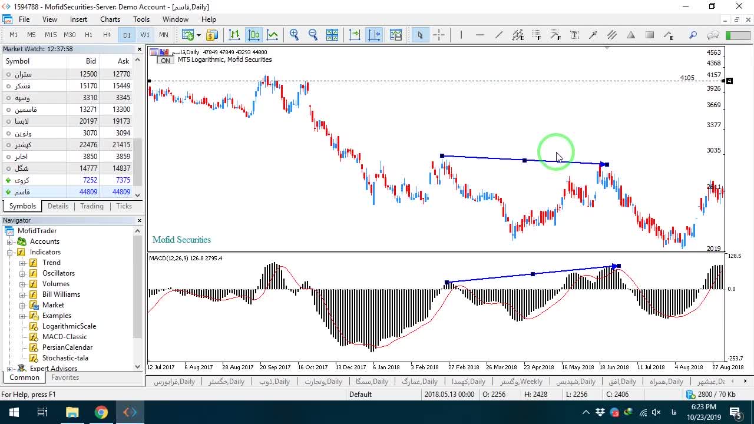Select the Fibonacci retracement tool

pyautogui.click(x=537, y=35)
